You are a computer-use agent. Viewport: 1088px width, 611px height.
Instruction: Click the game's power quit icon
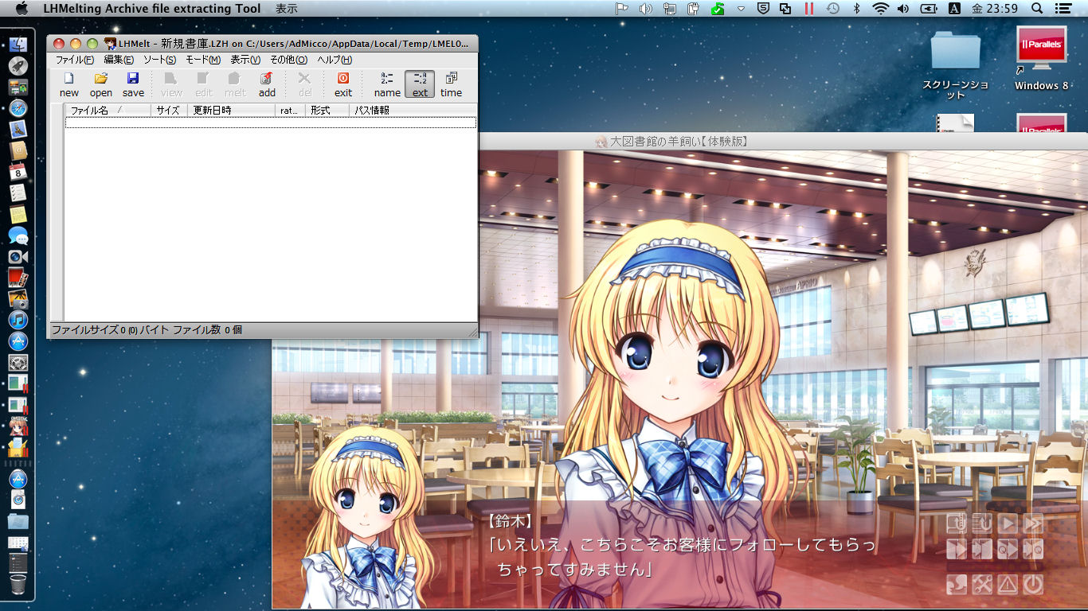click(x=1033, y=585)
